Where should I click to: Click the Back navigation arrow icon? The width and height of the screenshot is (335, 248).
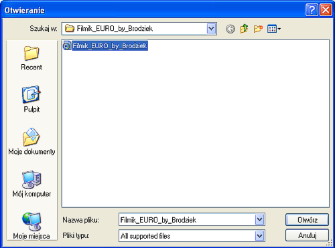(x=230, y=29)
